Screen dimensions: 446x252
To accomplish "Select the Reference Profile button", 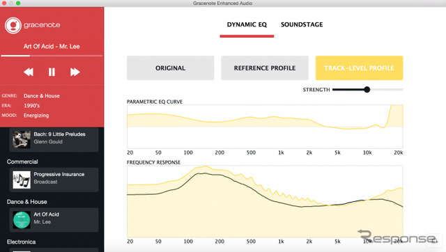I will (265, 68).
